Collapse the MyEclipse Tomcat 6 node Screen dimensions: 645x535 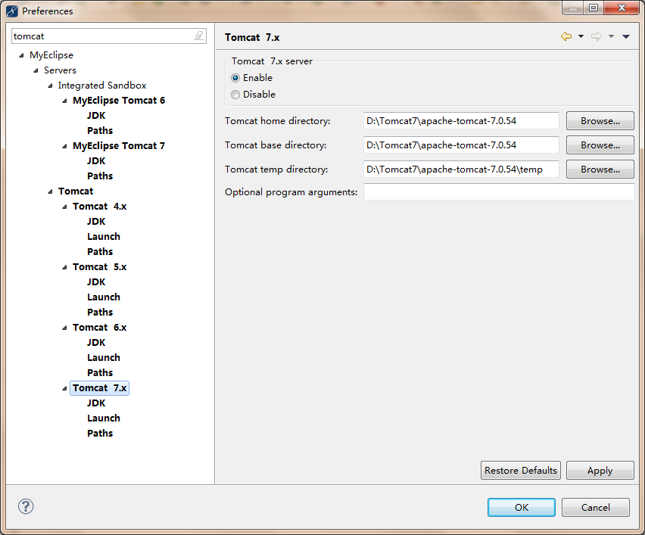(64, 101)
